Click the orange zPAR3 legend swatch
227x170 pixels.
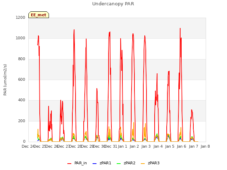pos(143,164)
